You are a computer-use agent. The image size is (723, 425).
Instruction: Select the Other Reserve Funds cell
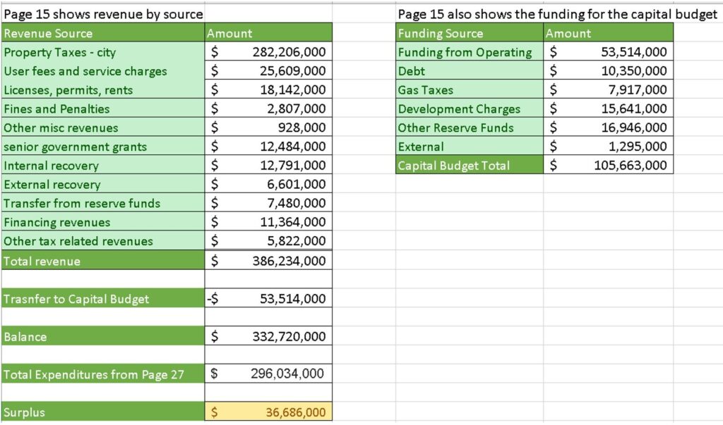point(469,128)
